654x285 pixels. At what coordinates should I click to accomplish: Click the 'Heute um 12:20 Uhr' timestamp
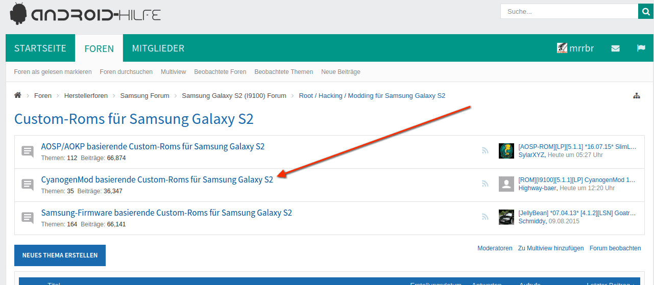click(587, 188)
